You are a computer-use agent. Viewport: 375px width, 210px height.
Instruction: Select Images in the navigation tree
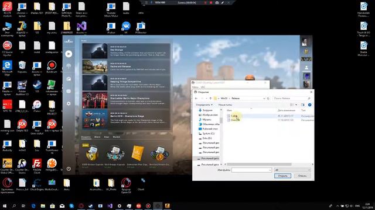coord(210,115)
